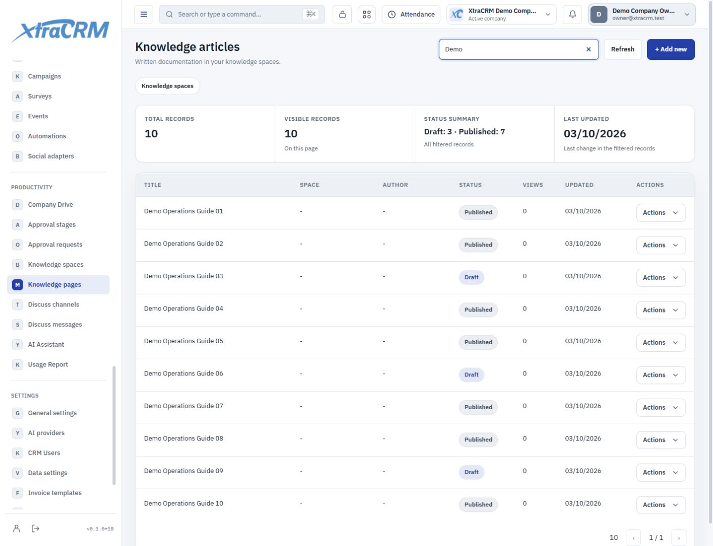Go to the previous page arrow
The height and width of the screenshot is (546, 713).
click(633, 537)
